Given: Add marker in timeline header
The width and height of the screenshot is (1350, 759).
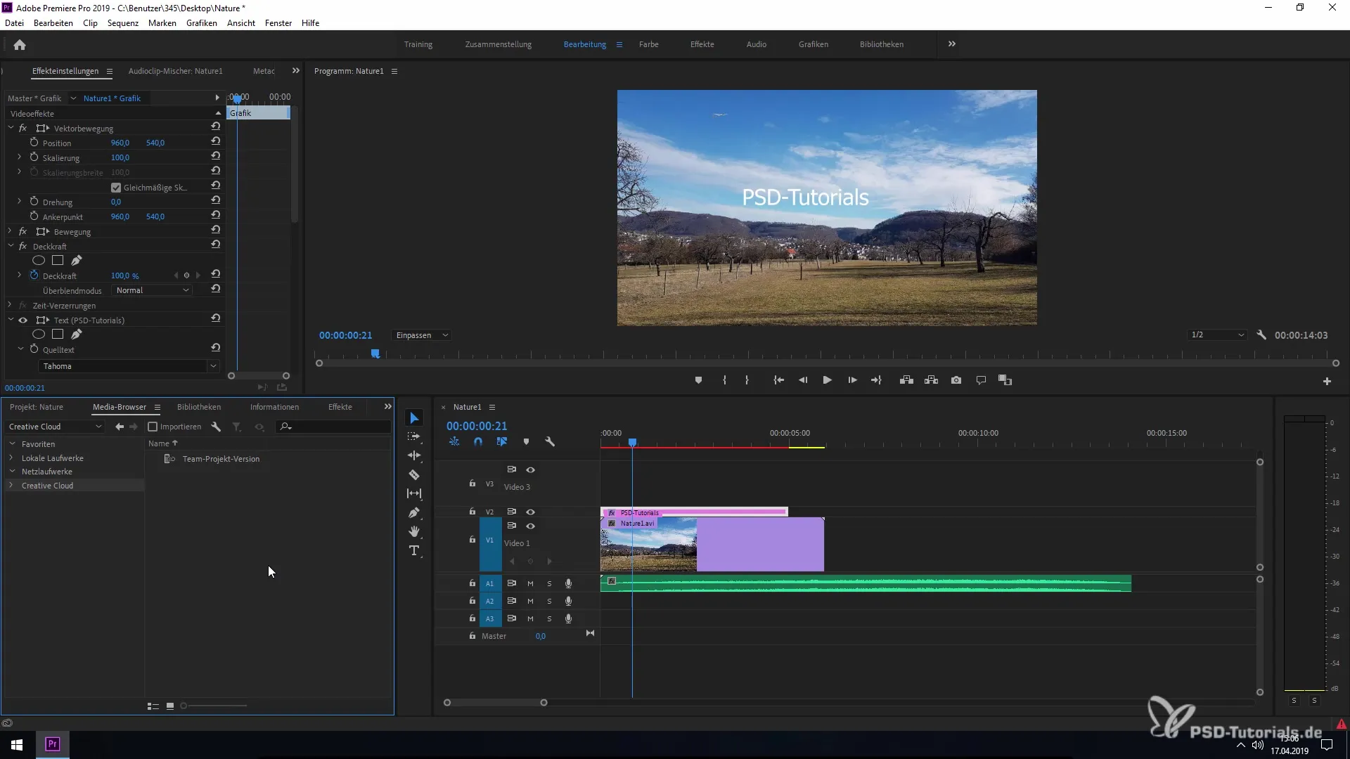Looking at the screenshot, I should 526,442.
